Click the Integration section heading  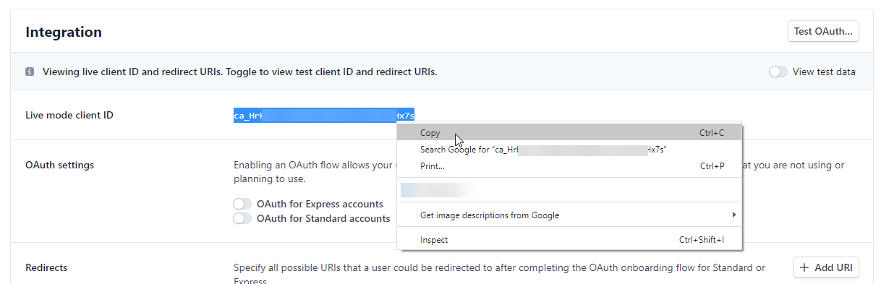[x=64, y=32]
